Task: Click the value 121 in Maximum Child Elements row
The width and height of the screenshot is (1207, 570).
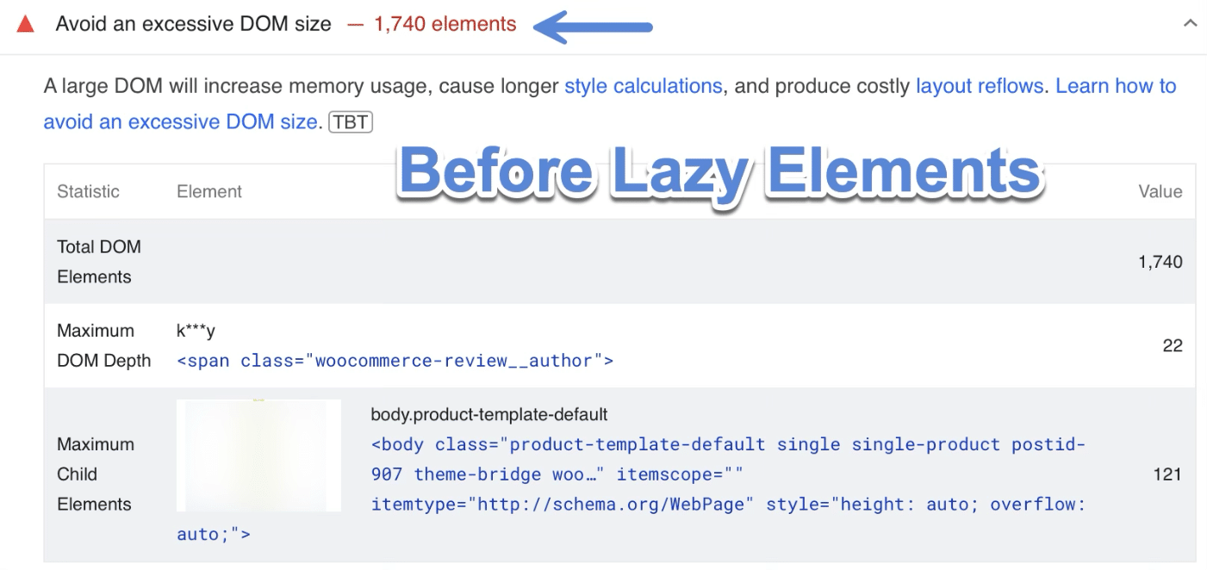Action: tap(1167, 474)
